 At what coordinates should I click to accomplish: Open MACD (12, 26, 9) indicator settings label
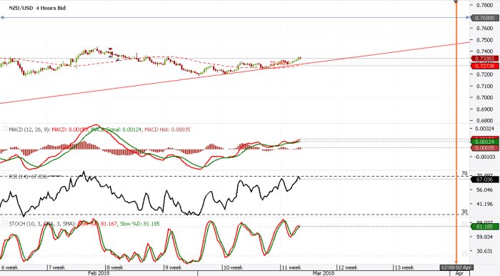click(x=29, y=129)
